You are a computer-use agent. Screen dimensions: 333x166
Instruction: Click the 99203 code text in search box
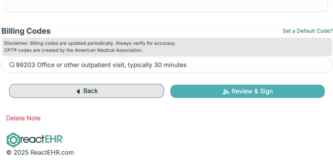(x=26, y=65)
